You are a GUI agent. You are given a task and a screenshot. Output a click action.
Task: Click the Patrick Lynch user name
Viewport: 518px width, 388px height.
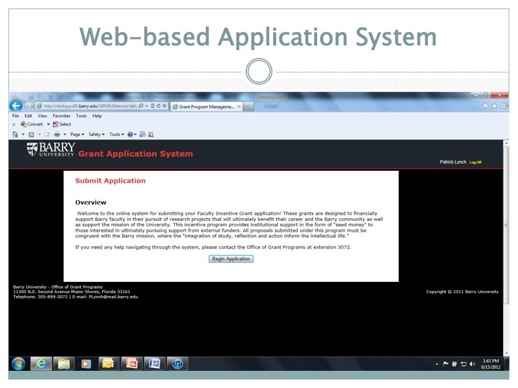point(453,162)
